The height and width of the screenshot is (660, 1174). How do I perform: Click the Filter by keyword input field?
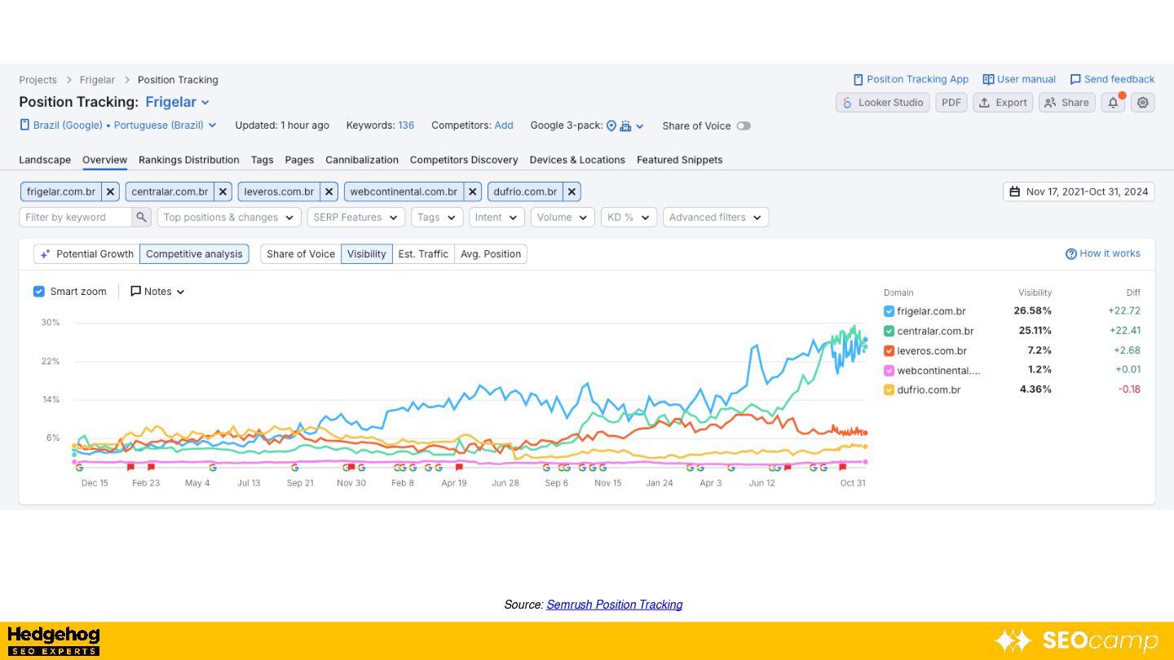point(76,218)
